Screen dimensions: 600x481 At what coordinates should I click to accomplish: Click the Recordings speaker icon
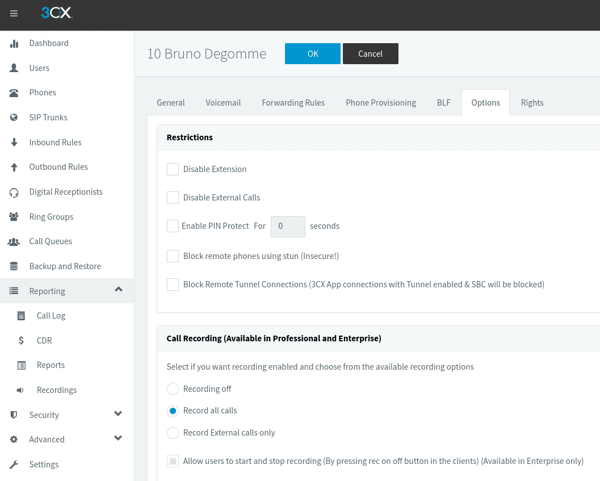click(x=21, y=390)
